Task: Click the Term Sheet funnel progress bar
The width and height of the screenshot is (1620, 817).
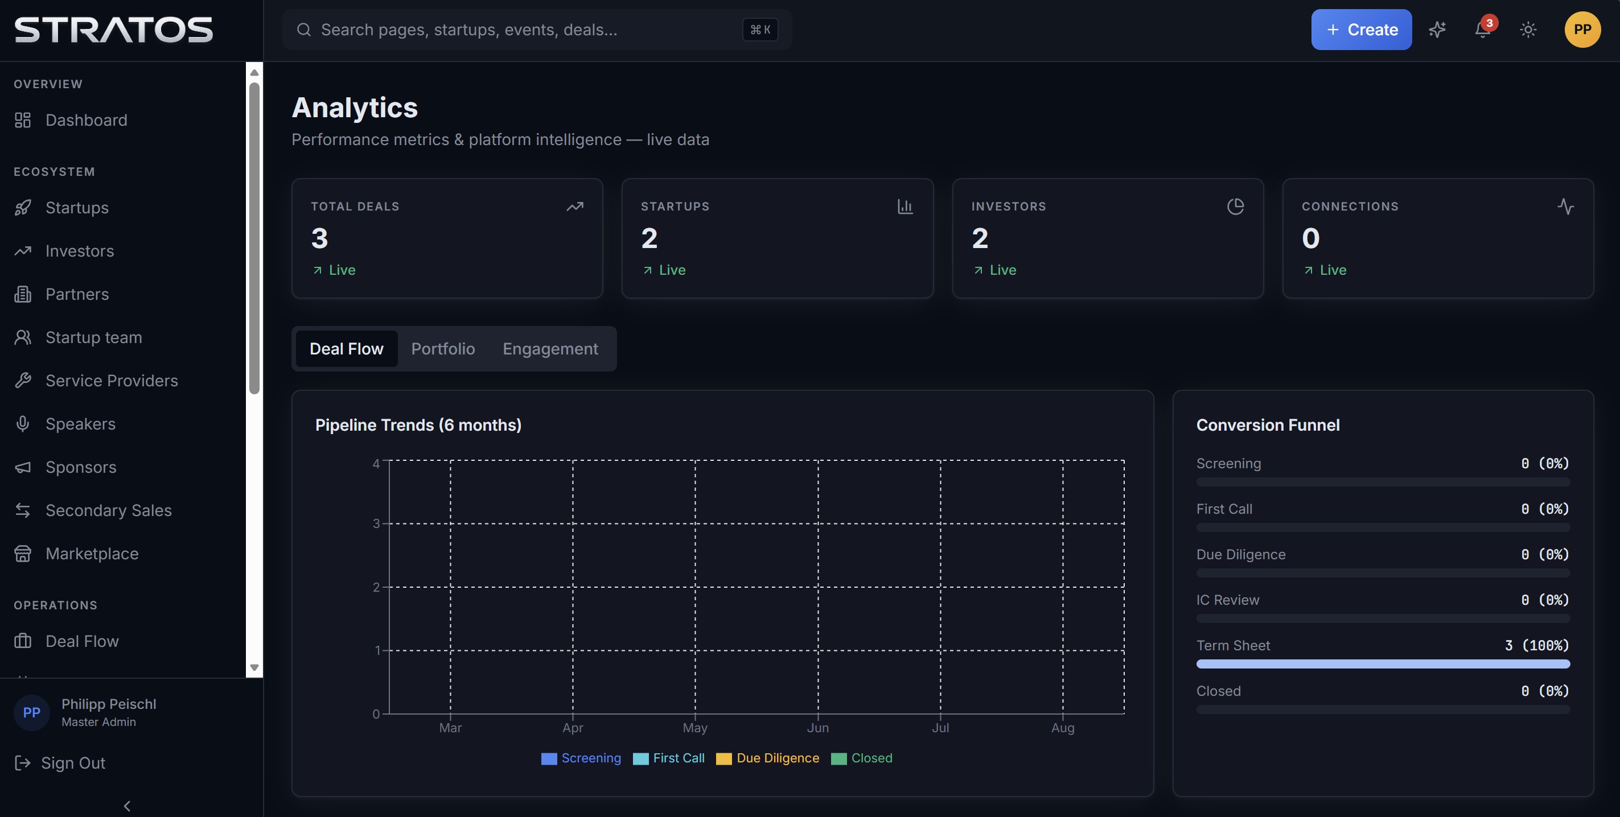Action: point(1383,663)
